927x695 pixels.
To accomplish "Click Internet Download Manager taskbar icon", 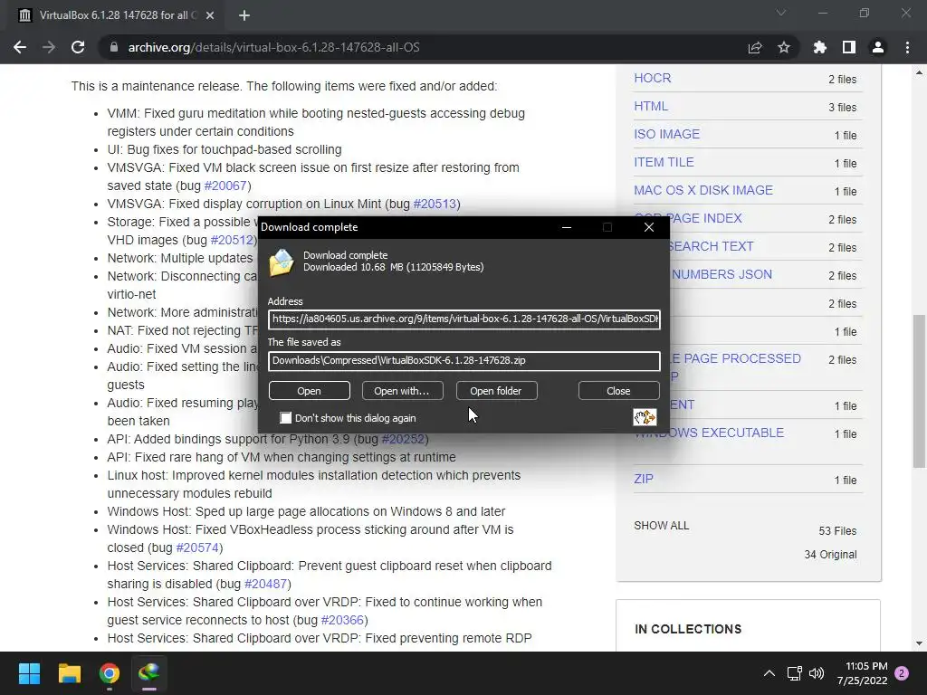I will [x=149, y=673].
